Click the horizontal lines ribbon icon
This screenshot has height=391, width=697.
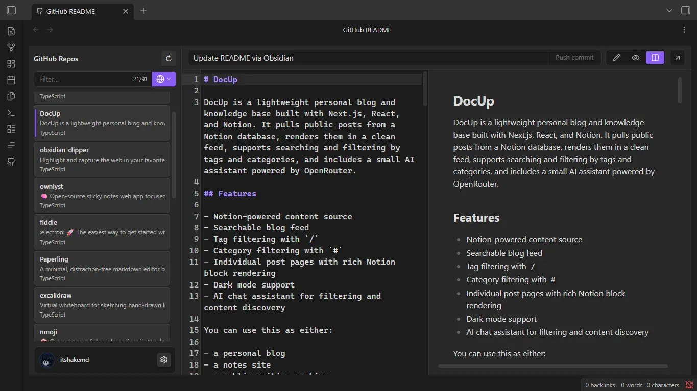(x=11, y=145)
